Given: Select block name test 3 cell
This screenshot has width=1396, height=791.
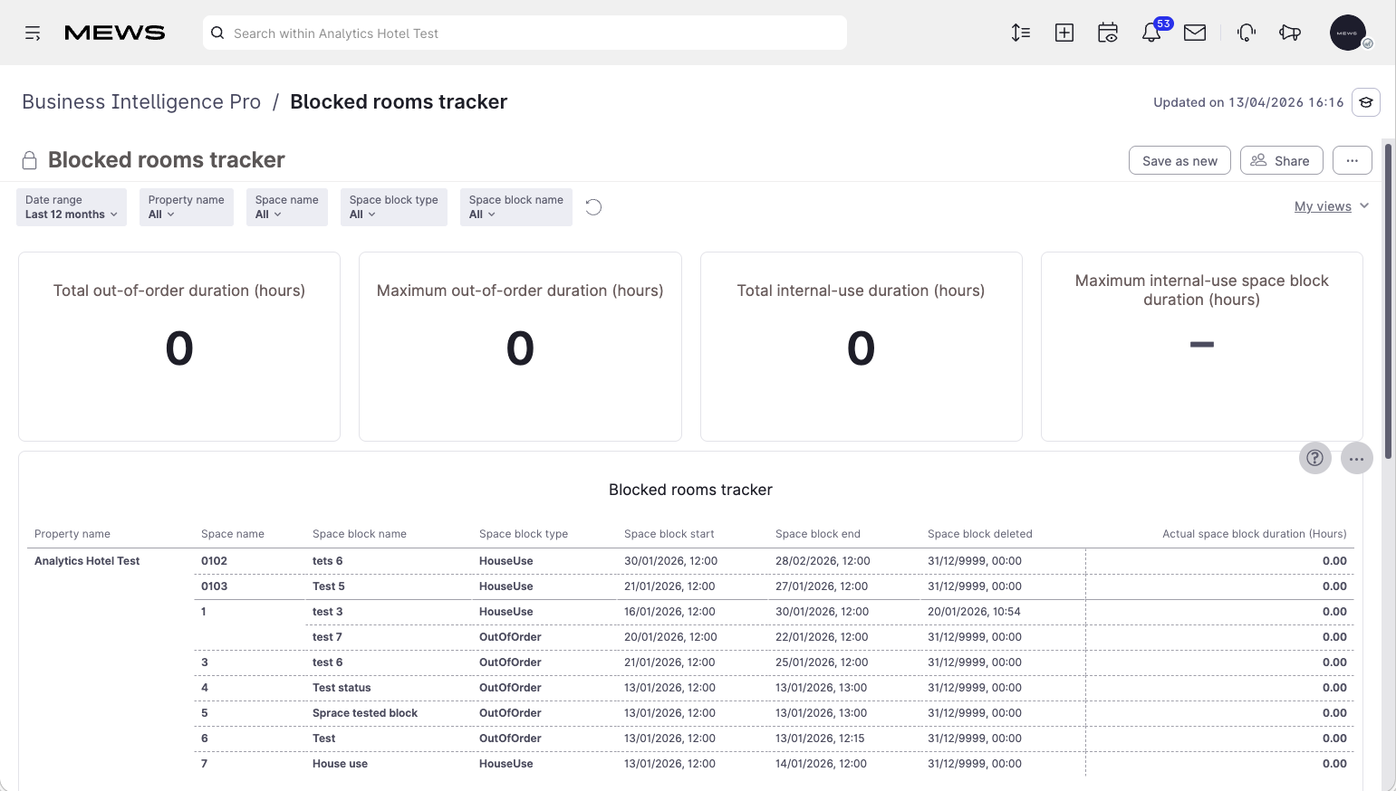Looking at the screenshot, I should pyautogui.click(x=328, y=612).
